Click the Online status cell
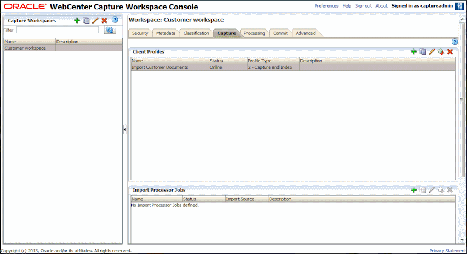The width and height of the screenshot is (467, 254). pos(228,67)
